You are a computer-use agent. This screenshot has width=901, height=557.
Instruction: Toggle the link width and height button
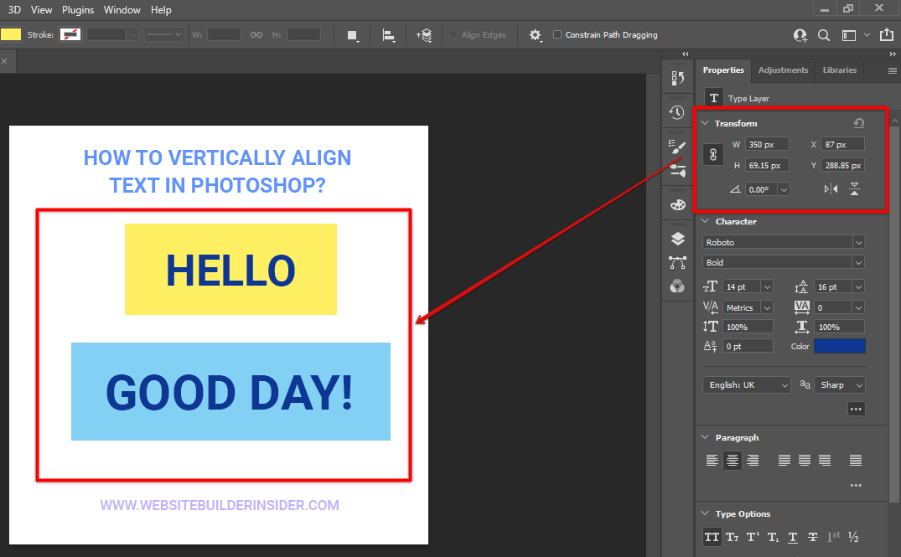[x=713, y=155]
